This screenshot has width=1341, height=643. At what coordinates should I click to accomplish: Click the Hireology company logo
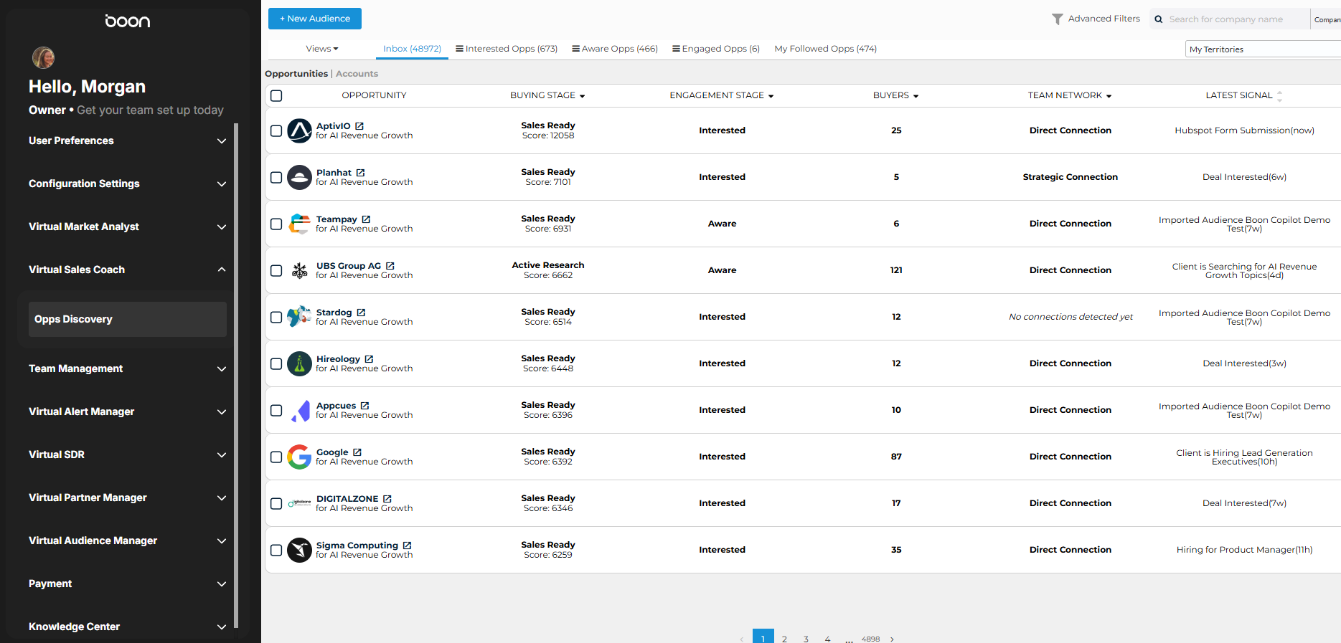pos(299,363)
